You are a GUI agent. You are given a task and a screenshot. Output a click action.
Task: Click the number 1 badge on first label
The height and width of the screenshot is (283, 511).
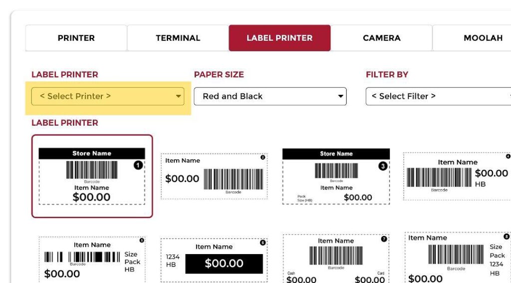coord(138,165)
